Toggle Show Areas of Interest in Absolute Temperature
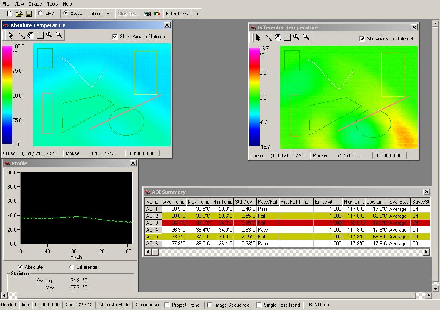Viewport: 440px width, 311px height. pos(114,37)
